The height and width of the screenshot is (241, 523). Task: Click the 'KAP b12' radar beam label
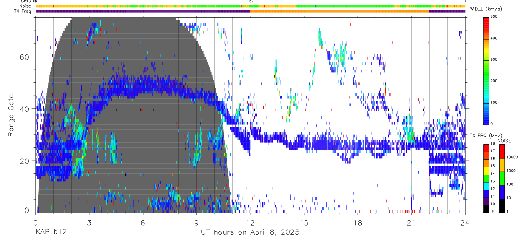click(x=51, y=232)
